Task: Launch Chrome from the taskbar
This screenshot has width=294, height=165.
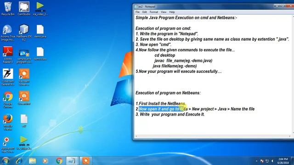Action: [59, 161]
